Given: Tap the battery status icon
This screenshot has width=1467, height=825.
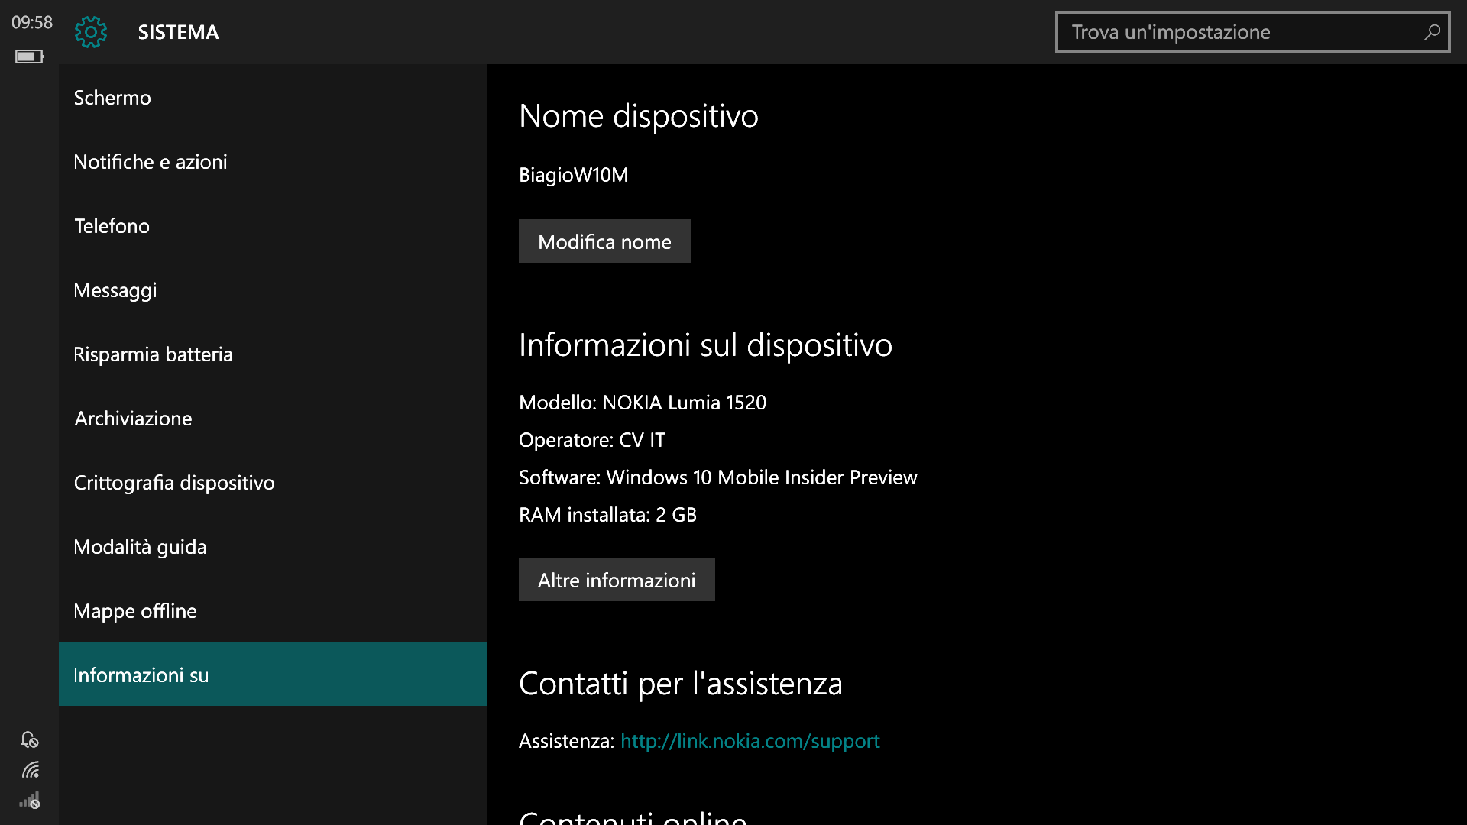Looking at the screenshot, I should (30, 57).
